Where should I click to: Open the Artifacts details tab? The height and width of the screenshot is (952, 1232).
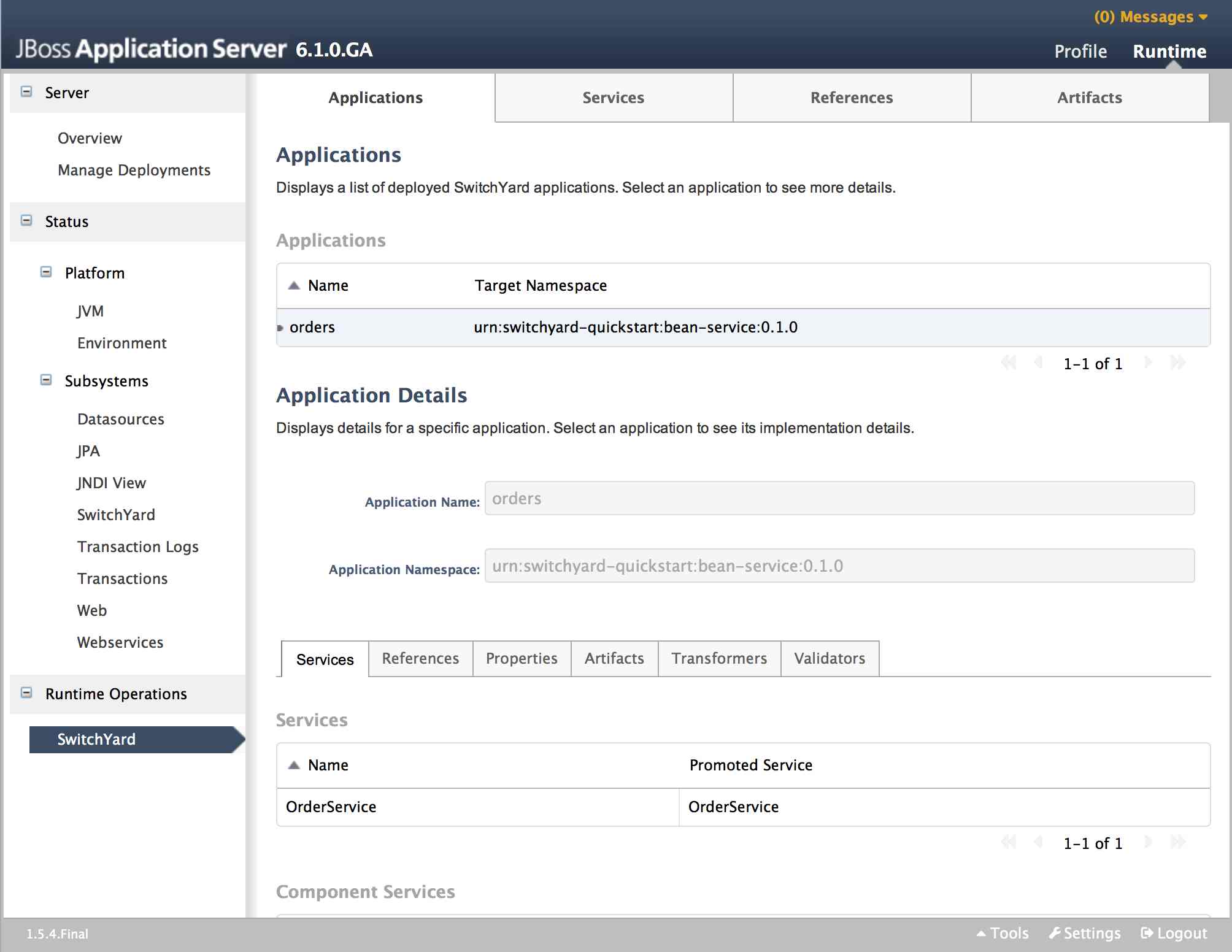point(614,659)
